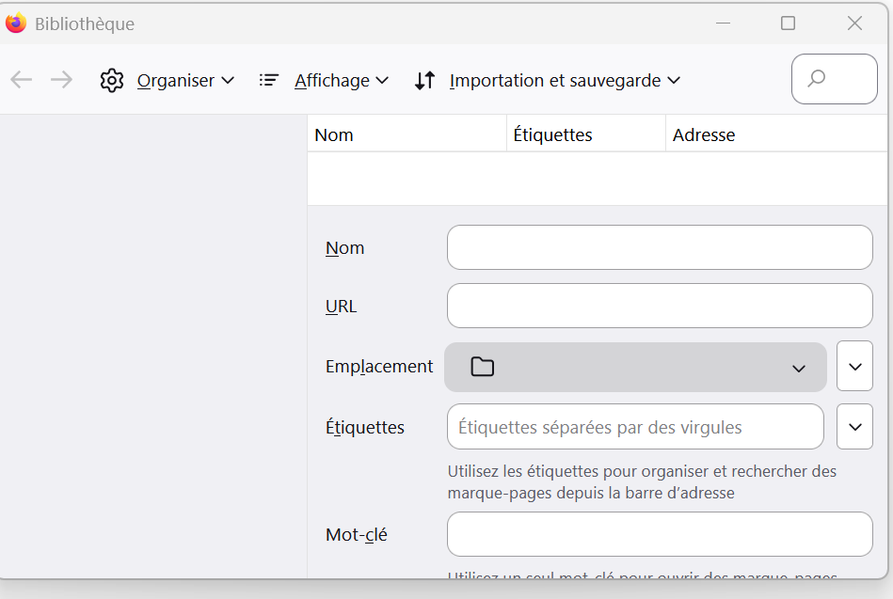Click the import/backup up-down arrows icon
This screenshot has width=893, height=599.
click(425, 81)
